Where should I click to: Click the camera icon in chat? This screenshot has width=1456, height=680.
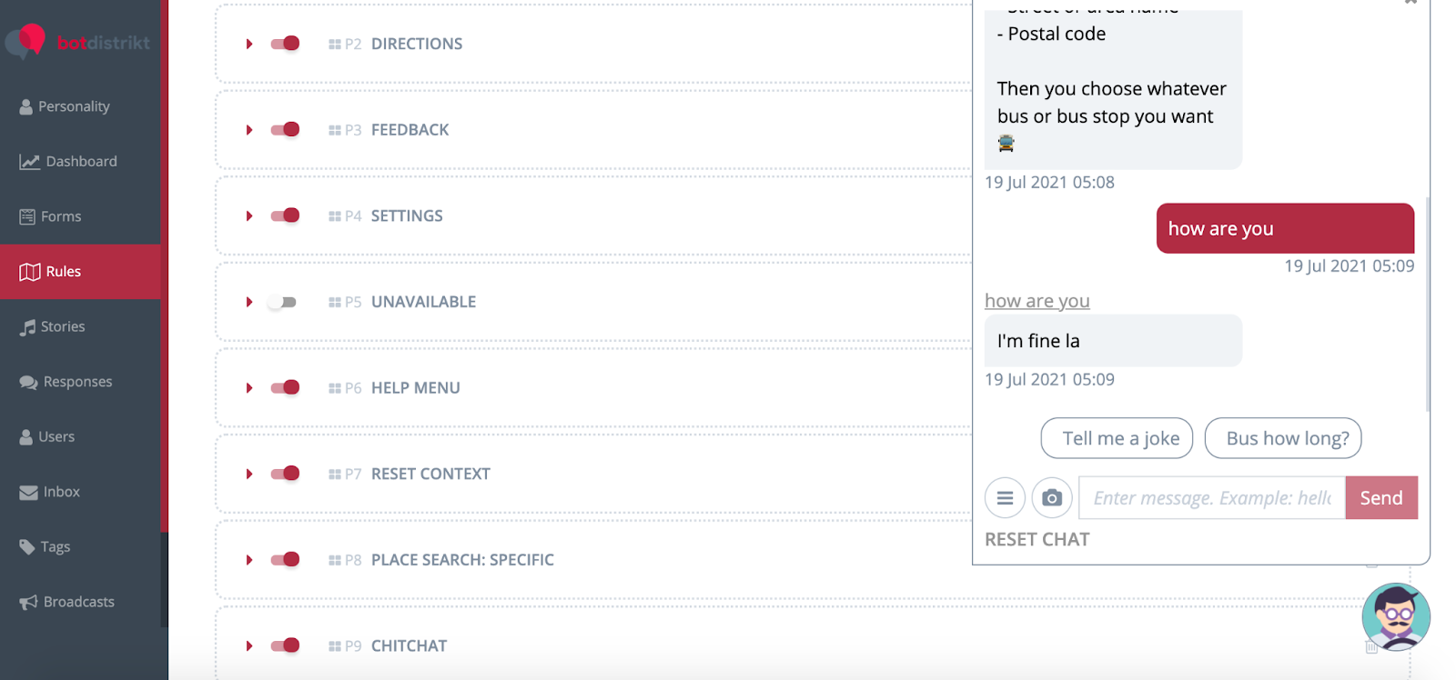click(1052, 498)
